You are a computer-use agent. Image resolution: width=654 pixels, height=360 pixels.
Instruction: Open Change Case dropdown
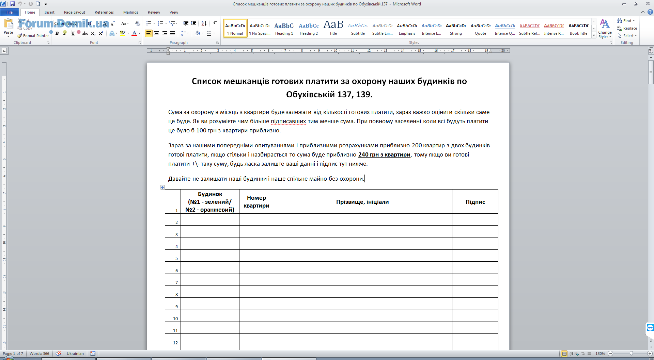pos(125,23)
